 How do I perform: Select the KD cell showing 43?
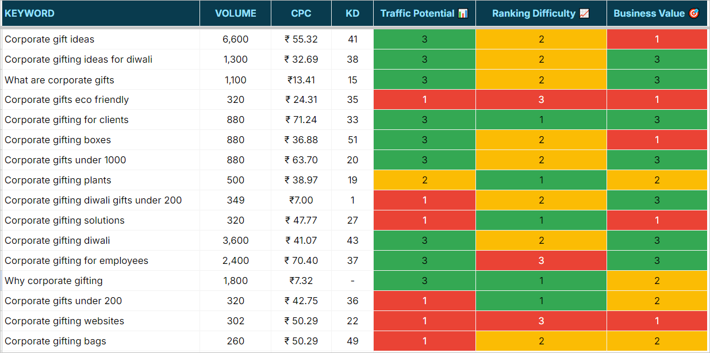pos(352,240)
